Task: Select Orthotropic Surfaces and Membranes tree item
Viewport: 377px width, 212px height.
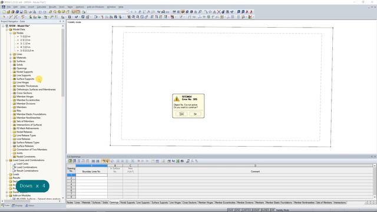Action: pyautogui.click(x=36, y=90)
